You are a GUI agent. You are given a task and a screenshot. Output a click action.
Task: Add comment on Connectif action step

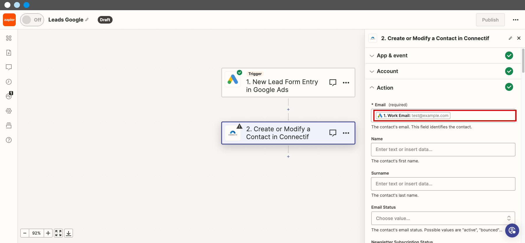click(333, 133)
